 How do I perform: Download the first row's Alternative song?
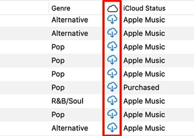pyautogui.click(x=112, y=20)
